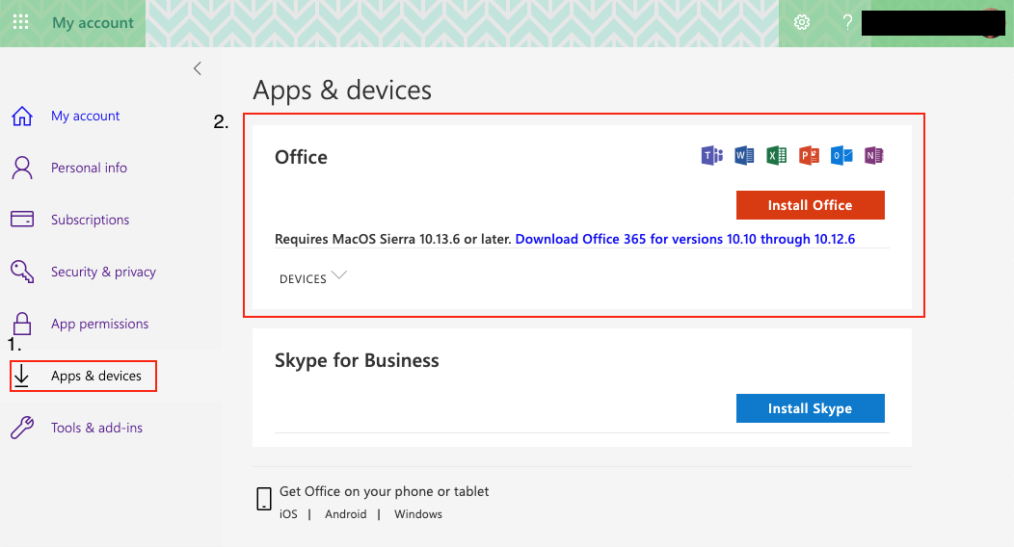This screenshot has height=547, width=1014.
Task: Click the phone device icon
Action: pos(264,499)
